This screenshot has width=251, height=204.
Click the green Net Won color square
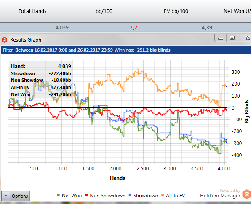click(59, 195)
